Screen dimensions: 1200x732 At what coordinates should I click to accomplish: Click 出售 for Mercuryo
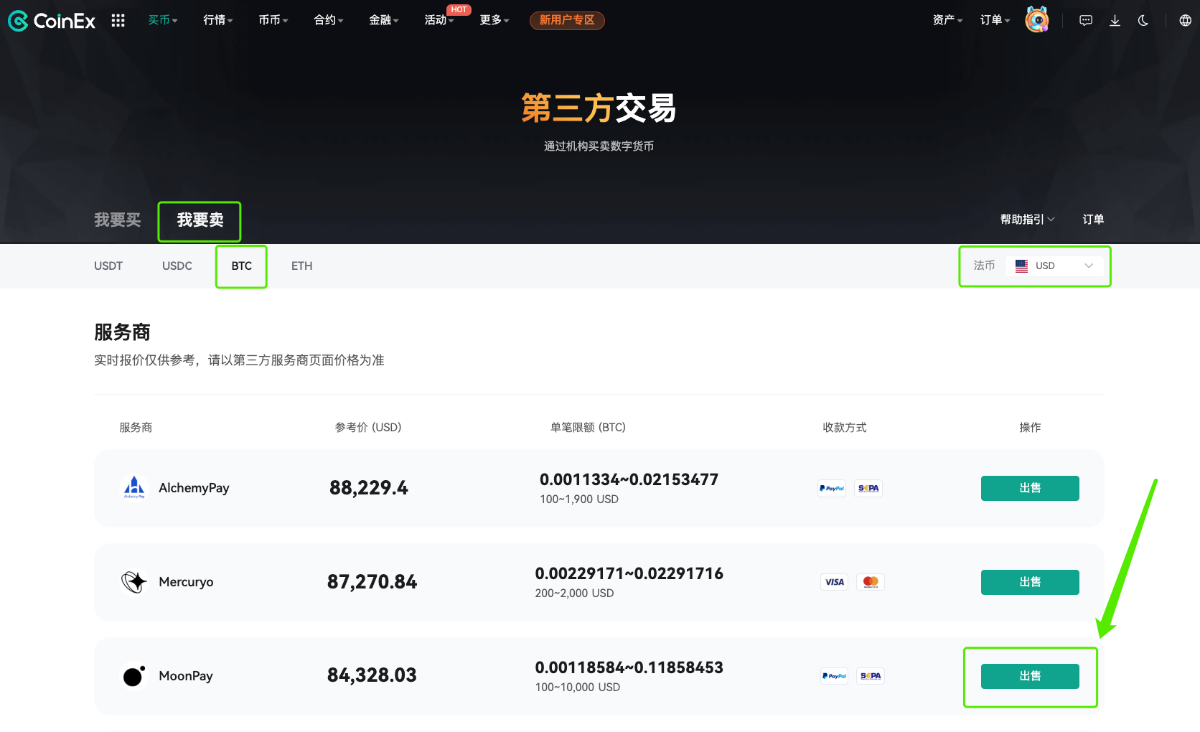[1030, 582]
